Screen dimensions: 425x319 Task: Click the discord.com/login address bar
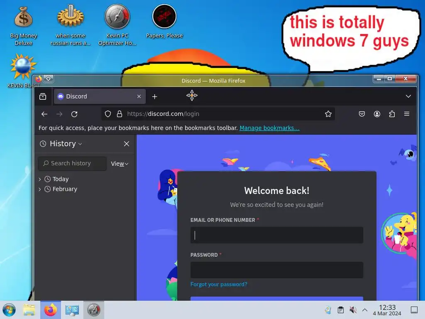tap(218, 114)
